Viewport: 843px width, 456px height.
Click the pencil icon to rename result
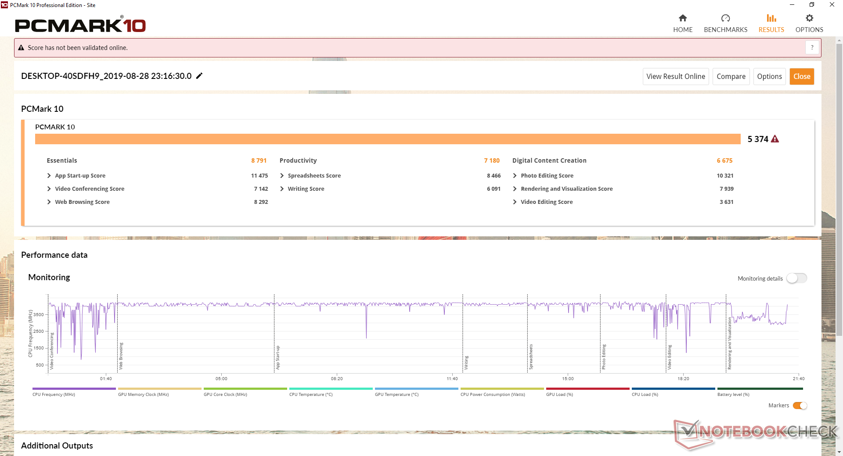(199, 76)
